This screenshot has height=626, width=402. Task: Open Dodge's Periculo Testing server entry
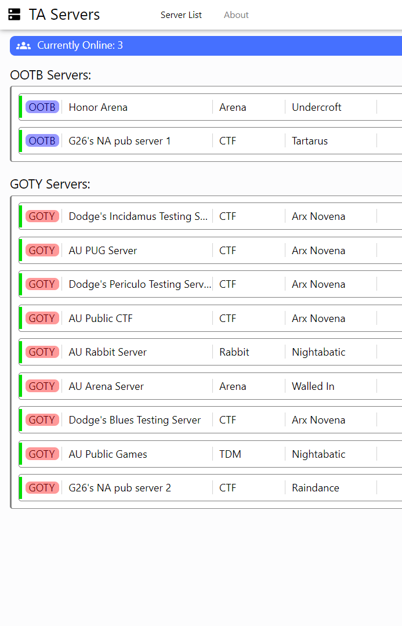pos(140,284)
